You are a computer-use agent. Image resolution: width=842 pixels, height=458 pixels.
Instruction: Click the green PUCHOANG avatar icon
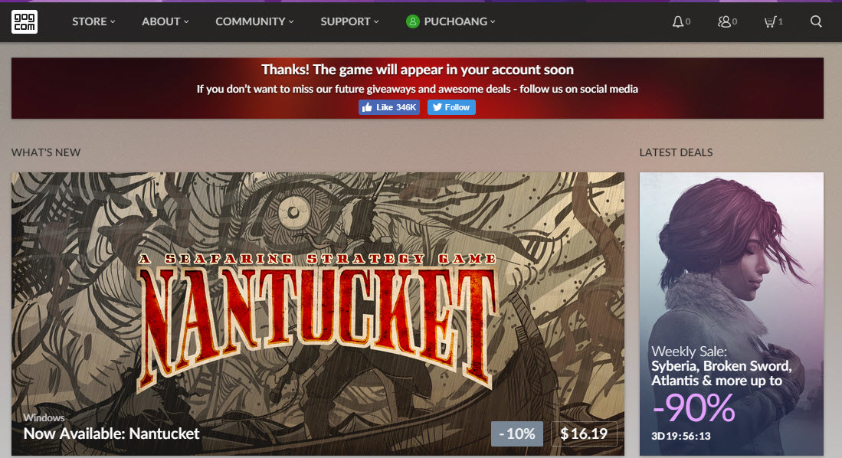(x=412, y=21)
